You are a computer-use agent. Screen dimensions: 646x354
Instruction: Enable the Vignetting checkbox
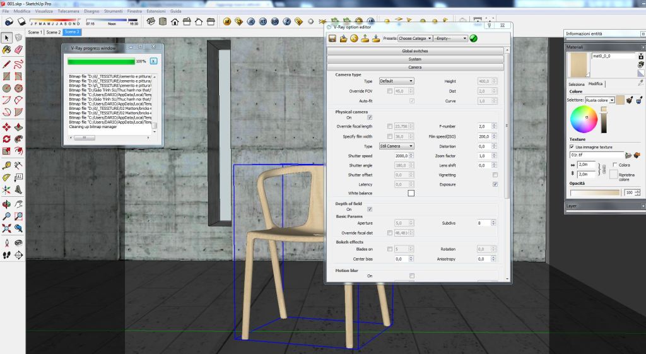[x=495, y=175]
